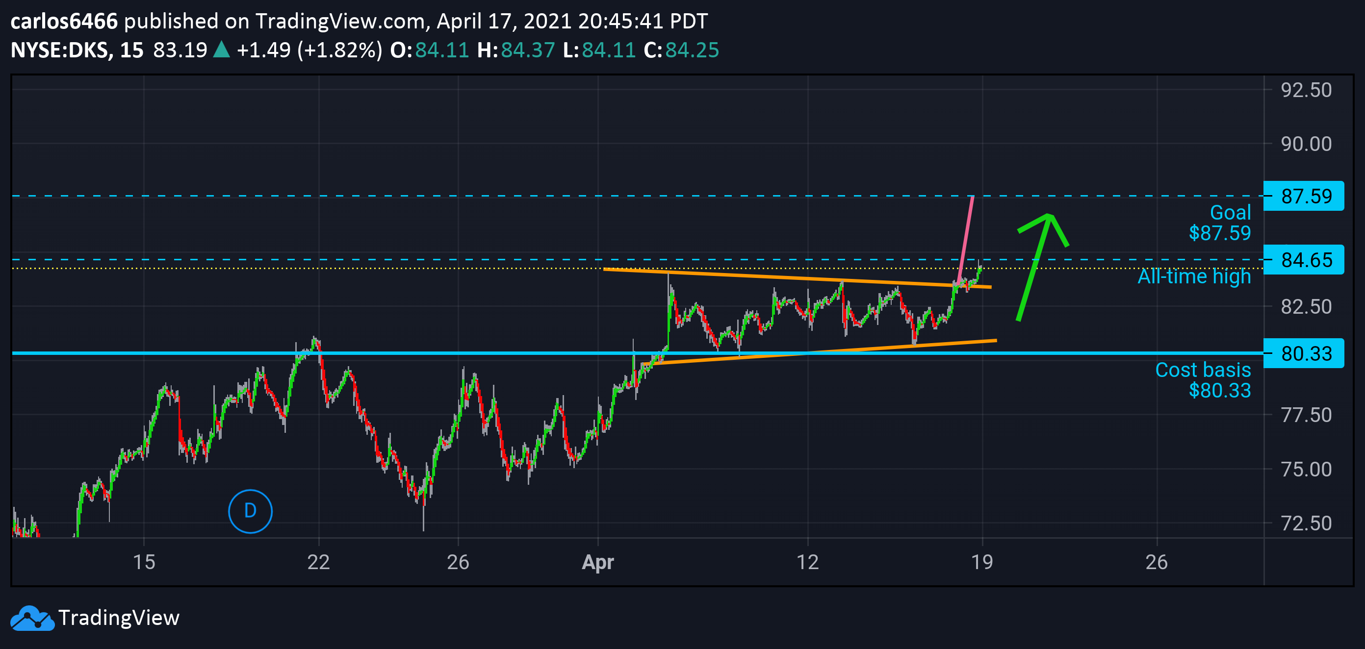Image resolution: width=1365 pixels, height=649 pixels.
Task: Click the 75.00 price scale tick
Action: [x=1306, y=469]
